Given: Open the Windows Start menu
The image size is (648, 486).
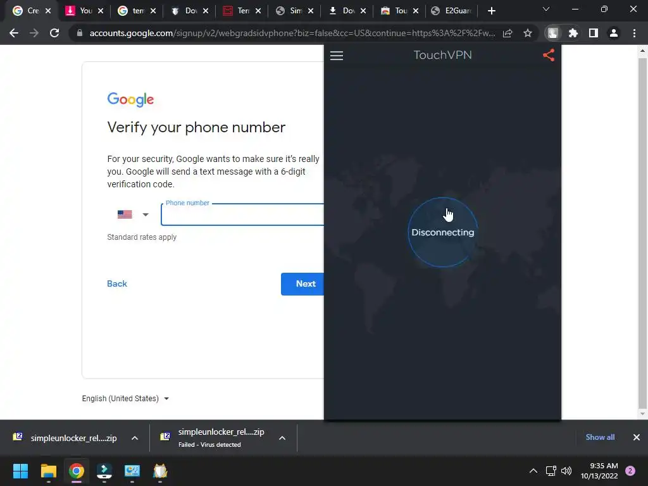Looking at the screenshot, I should tap(20, 471).
